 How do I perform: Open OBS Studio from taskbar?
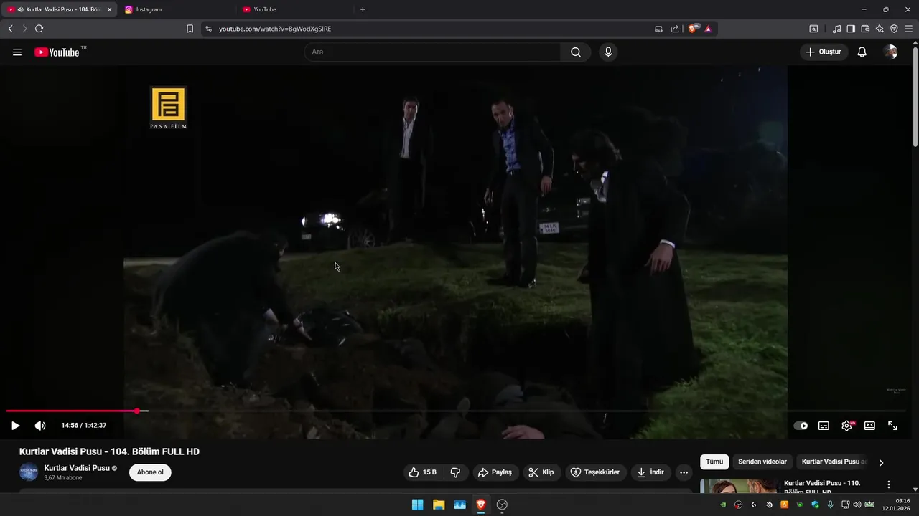point(503,505)
